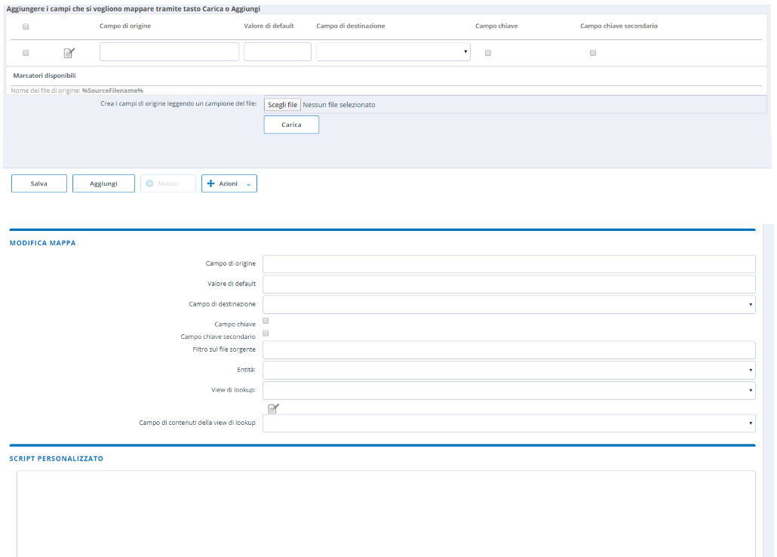Click the Salva button
This screenshot has width=777, height=557.
pyautogui.click(x=39, y=183)
